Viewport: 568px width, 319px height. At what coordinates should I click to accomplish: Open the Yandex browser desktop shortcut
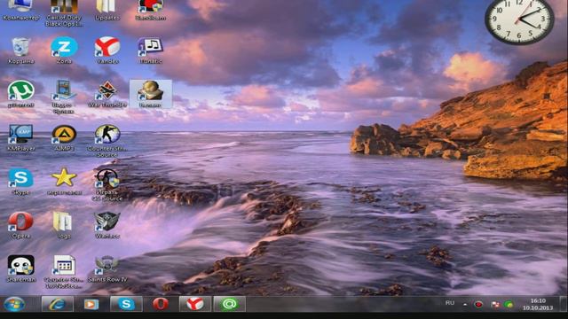tap(107, 51)
